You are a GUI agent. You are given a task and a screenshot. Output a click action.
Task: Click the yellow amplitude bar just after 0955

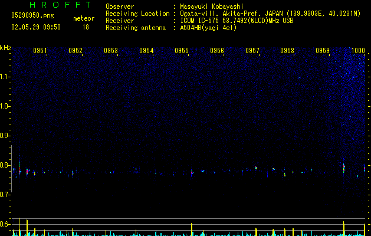coord(192,230)
